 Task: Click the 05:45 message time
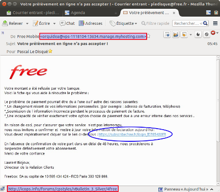pos(212,44)
